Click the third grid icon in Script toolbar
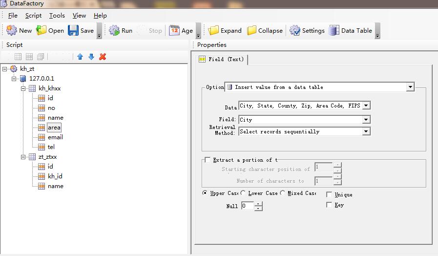The width and height of the screenshot is (438, 256). (x=41, y=57)
